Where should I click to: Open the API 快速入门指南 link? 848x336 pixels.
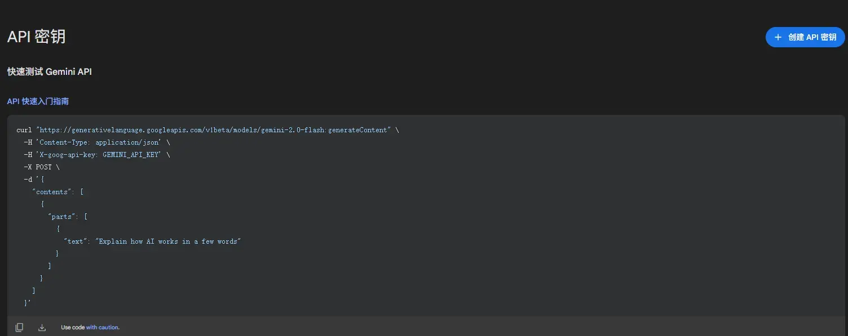coord(38,101)
